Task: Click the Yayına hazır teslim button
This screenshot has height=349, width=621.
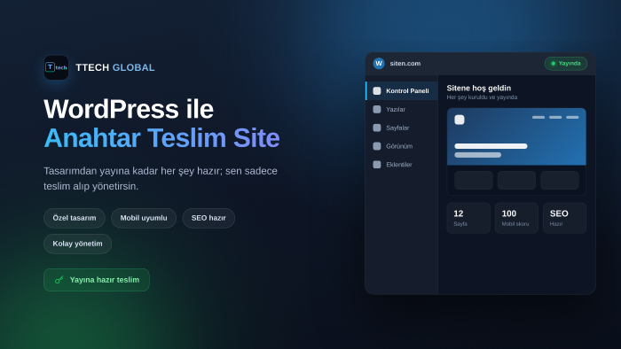Action: click(x=97, y=280)
